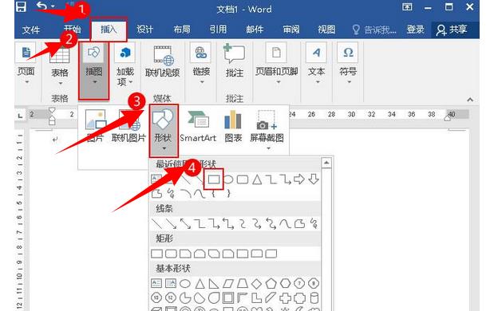Select the down arrow in recently used shapes
The image size is (494, 311).
point(314,179)
